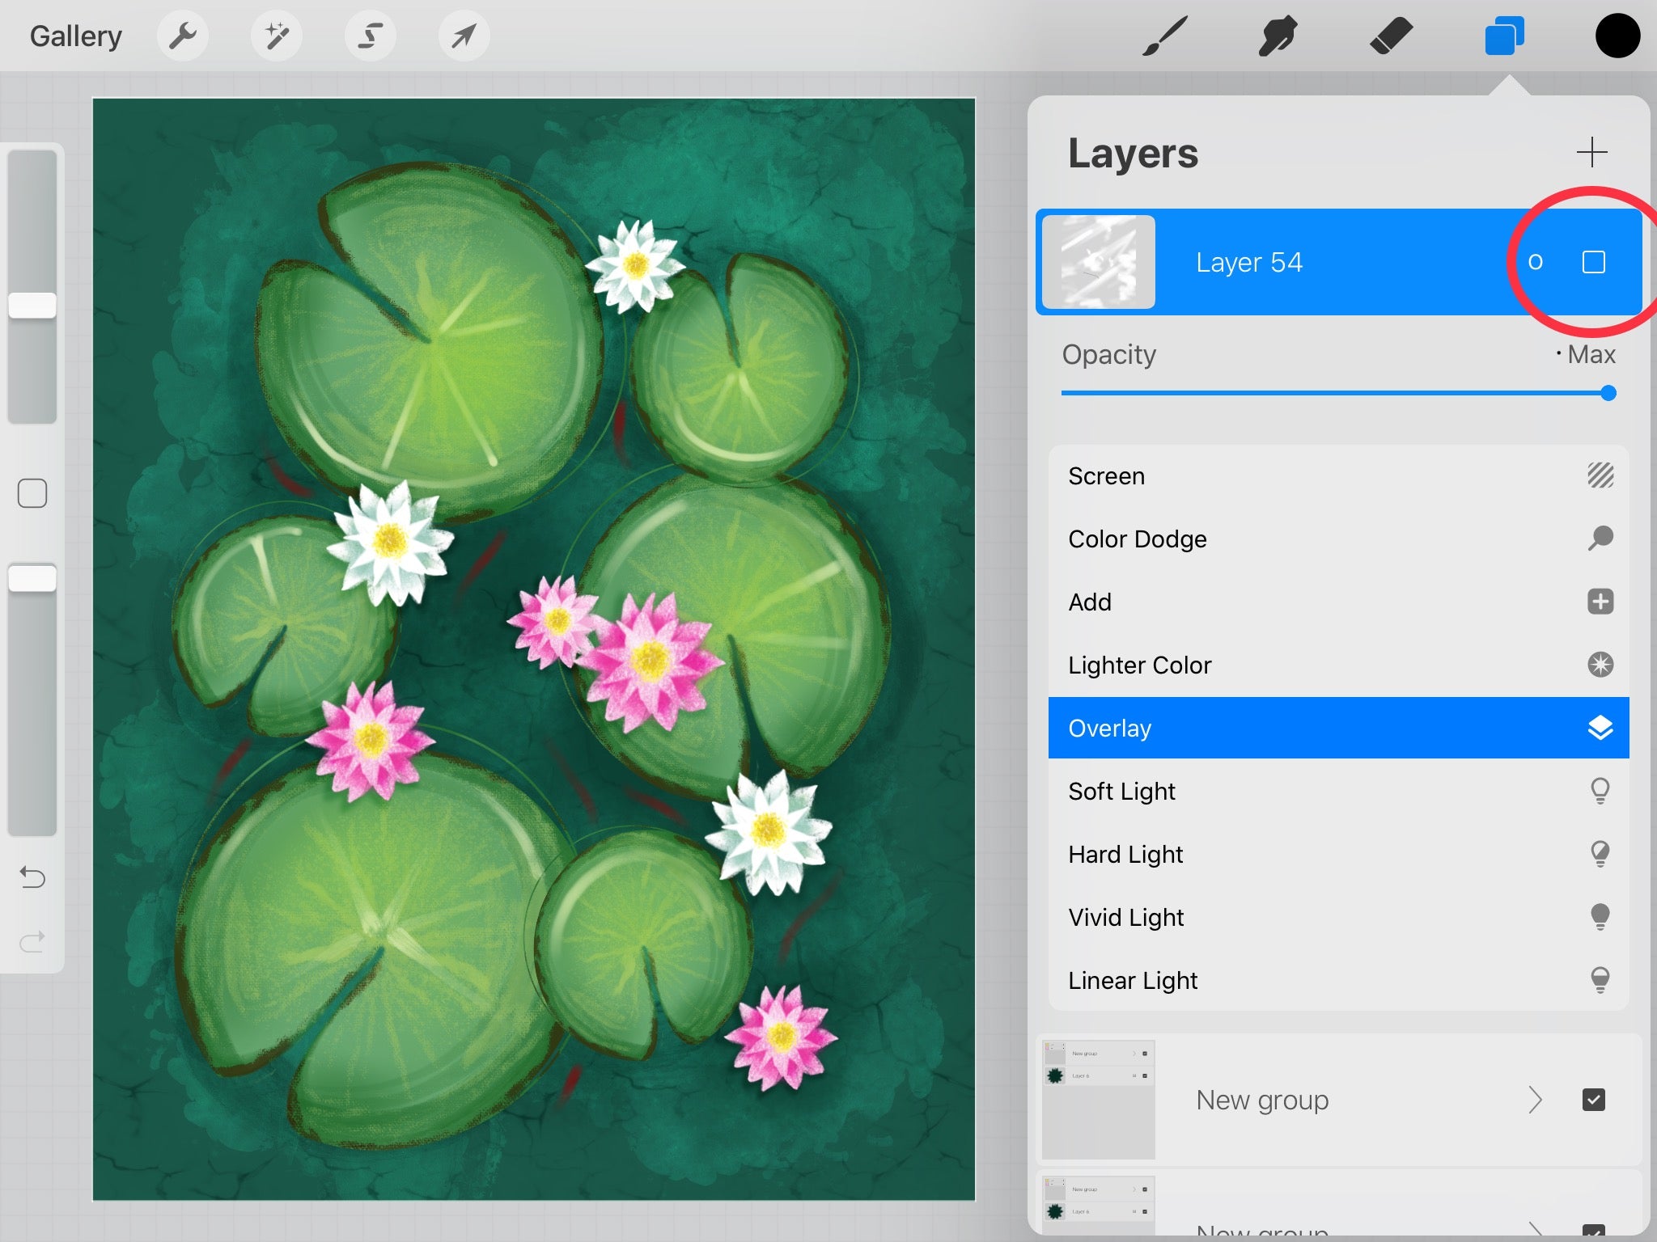Return to the Gallery
The height and width of the screenshot is (1242, 1657).
pyautogui.click(x=75, y=36)
